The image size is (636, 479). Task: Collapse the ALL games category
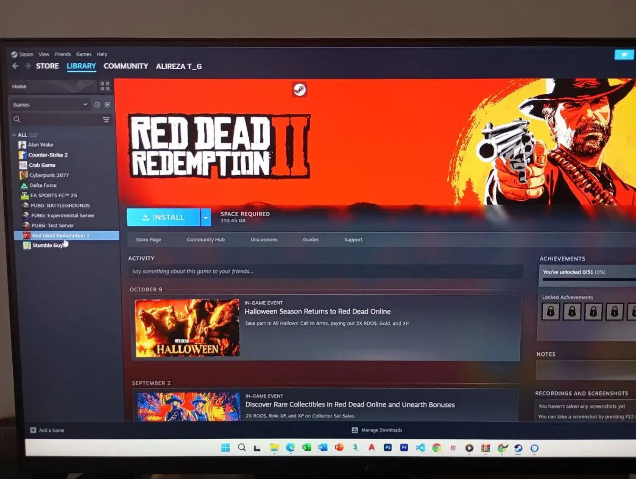click(14, 135)
